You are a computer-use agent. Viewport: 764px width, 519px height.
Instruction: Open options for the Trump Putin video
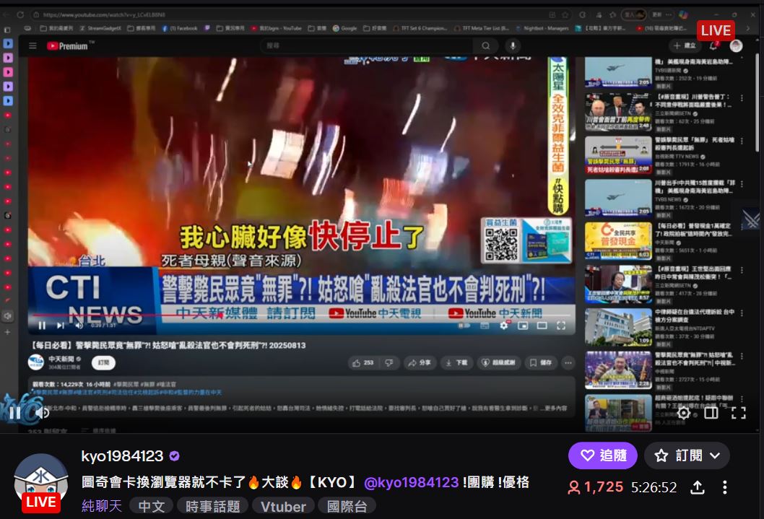click(x=742, y=98)
